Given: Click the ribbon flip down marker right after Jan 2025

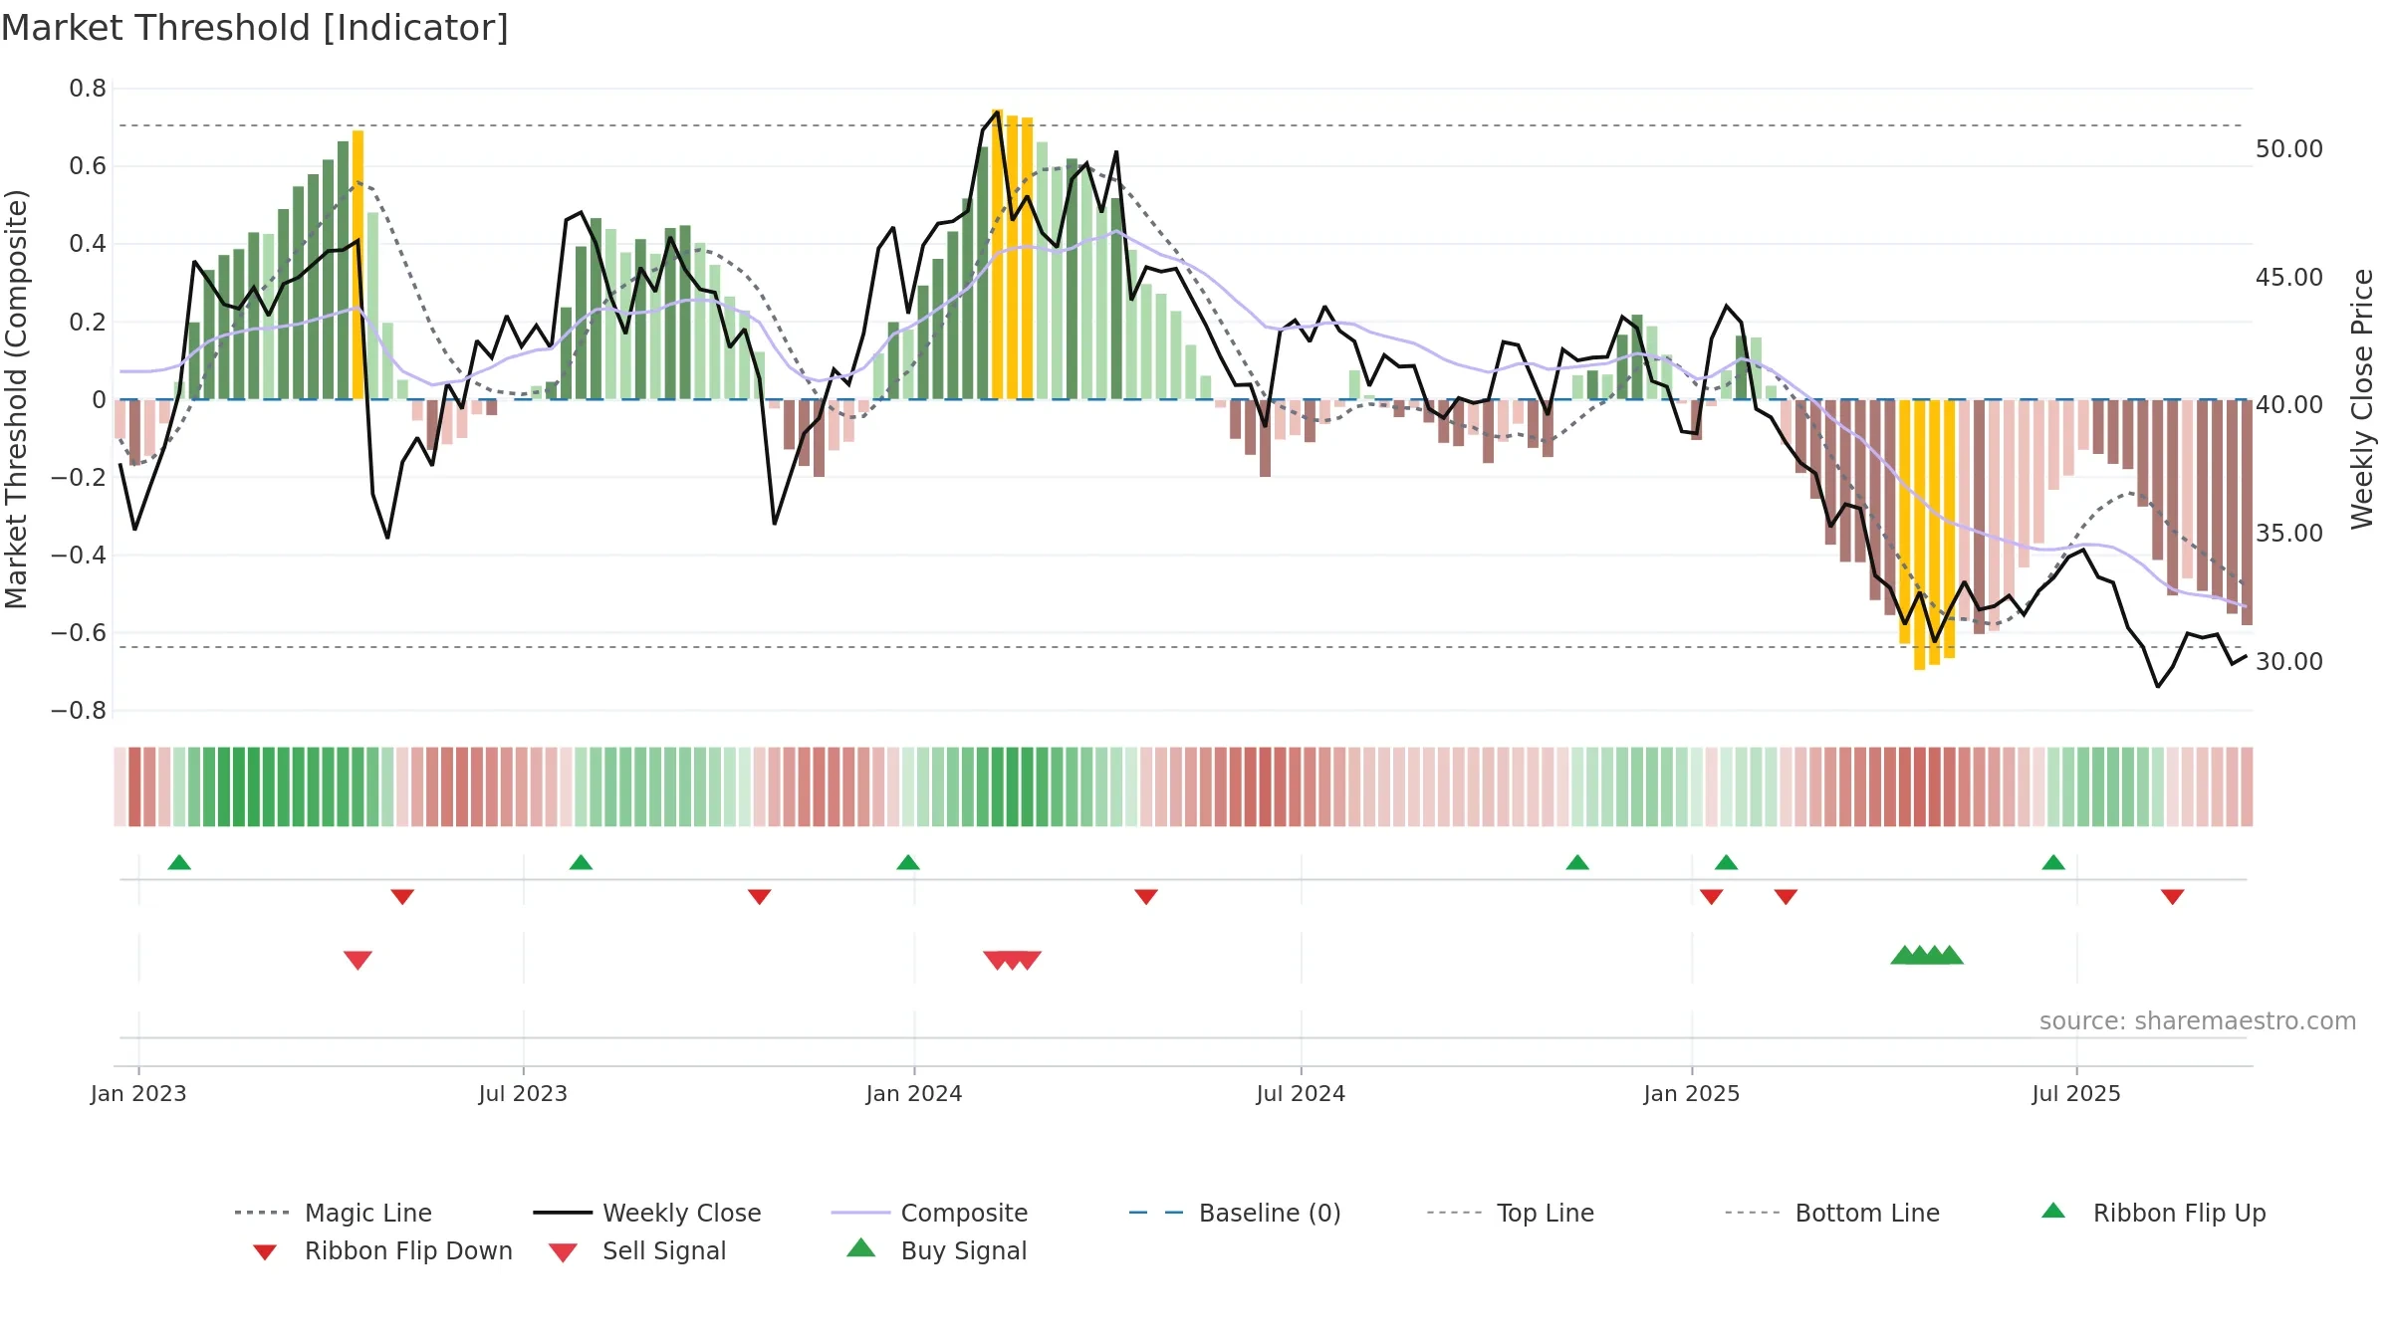Looking at the screenshot, I should pyautogui.click(x=1712, y=897).
